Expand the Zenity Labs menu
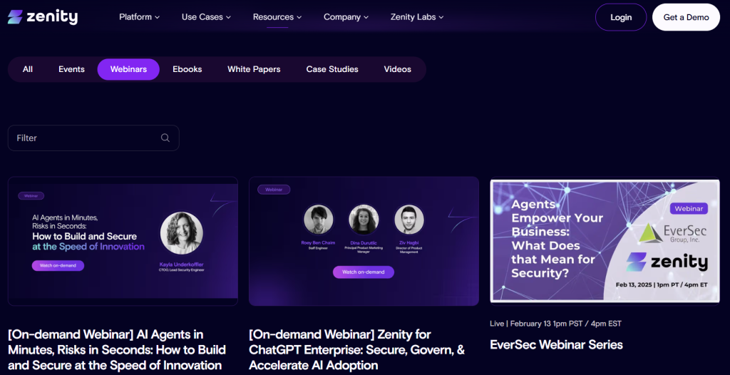This screenshot has height=375, width=730. [417, 17]
